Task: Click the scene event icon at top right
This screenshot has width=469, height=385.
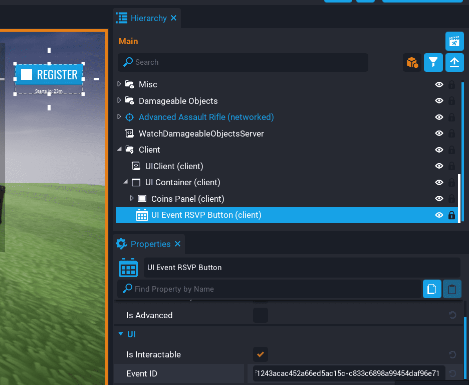Action: pos(454,41)
